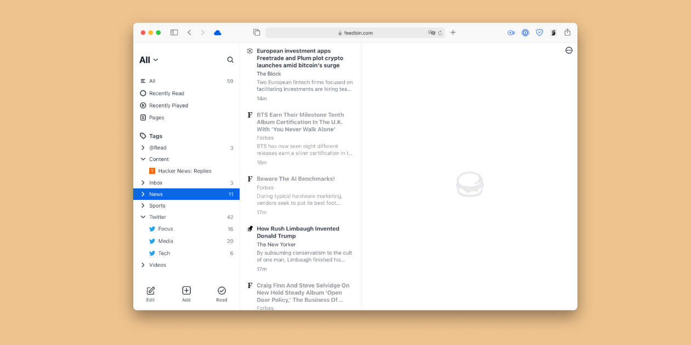691x345 pixels.
Task: Collapse the Content tag
Action: (x=143, y=159)
